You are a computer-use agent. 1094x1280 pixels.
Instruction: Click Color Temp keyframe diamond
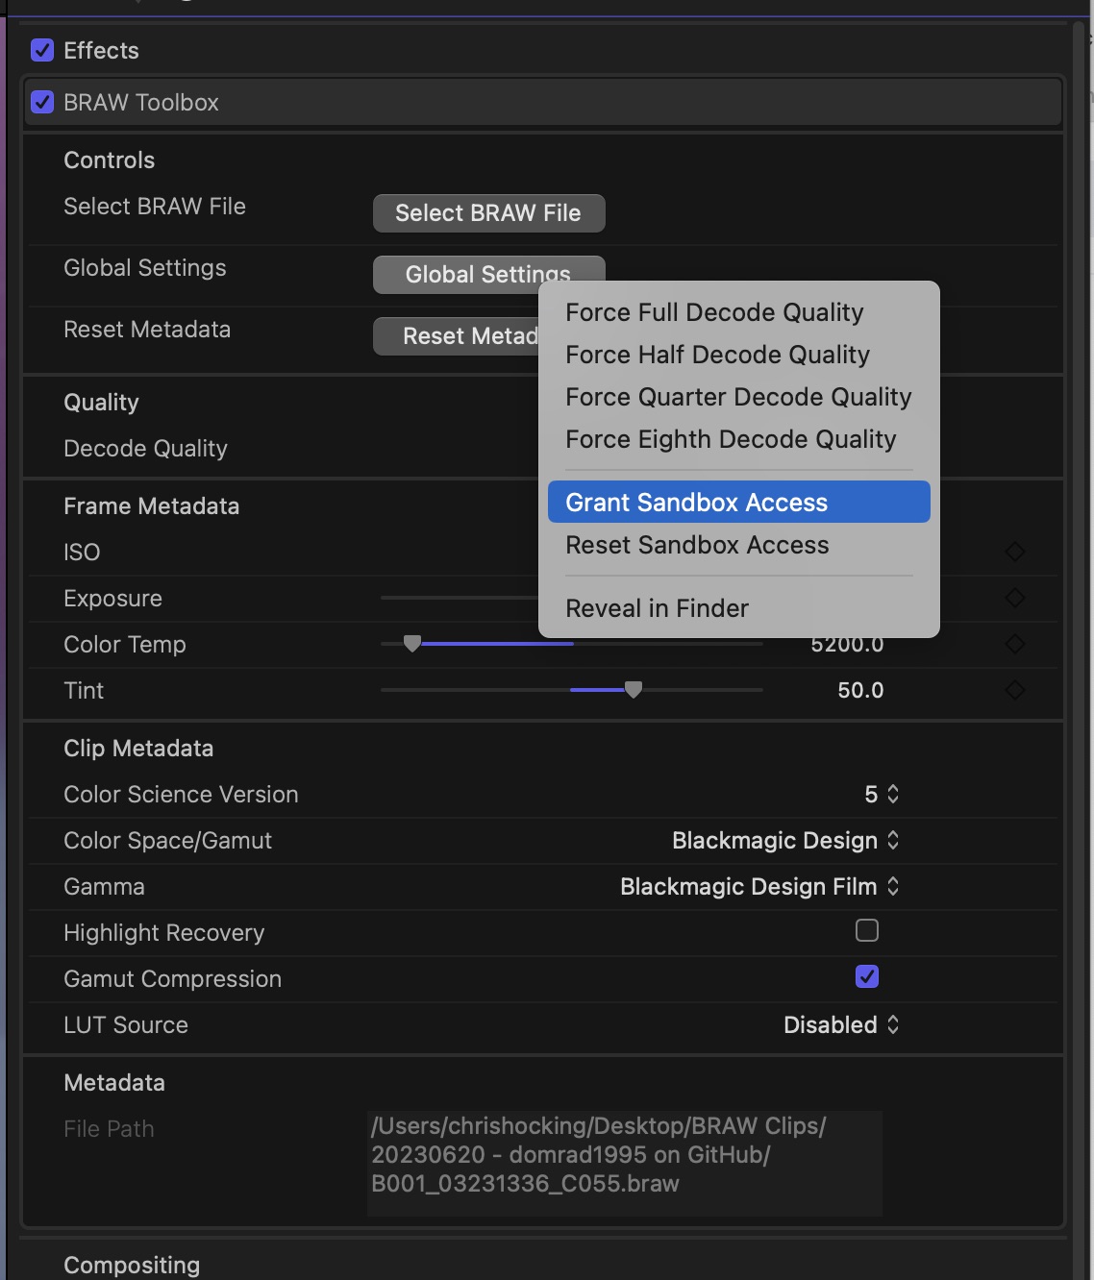tap(1014, 644)
